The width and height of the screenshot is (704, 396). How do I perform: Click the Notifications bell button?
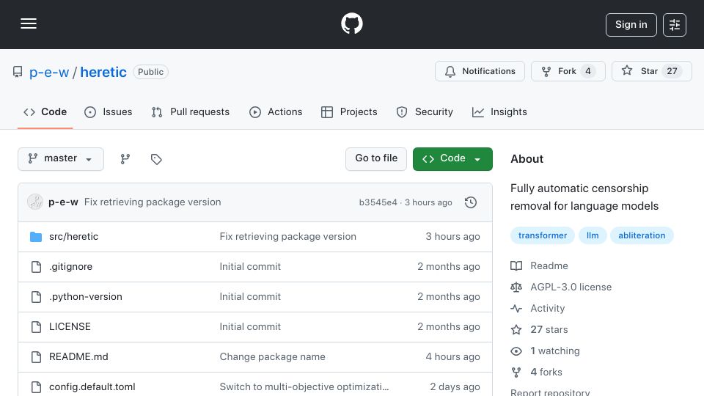(480, 71)
